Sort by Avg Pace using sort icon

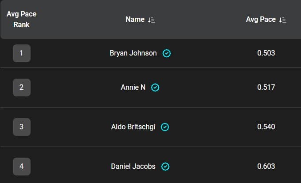pyautogui.click(x=283, y=20)
